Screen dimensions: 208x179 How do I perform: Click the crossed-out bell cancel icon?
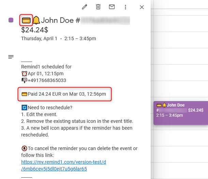click(24, 148)
